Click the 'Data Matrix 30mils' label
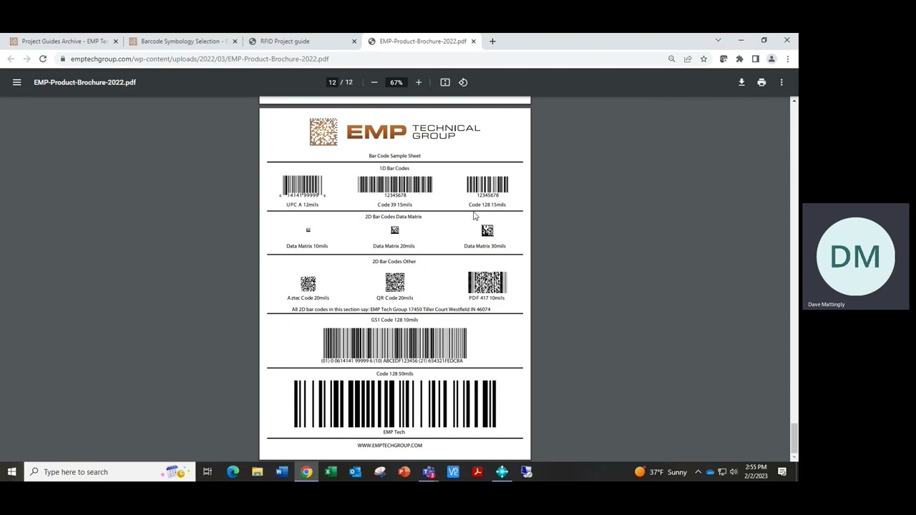 click(484, 246)
